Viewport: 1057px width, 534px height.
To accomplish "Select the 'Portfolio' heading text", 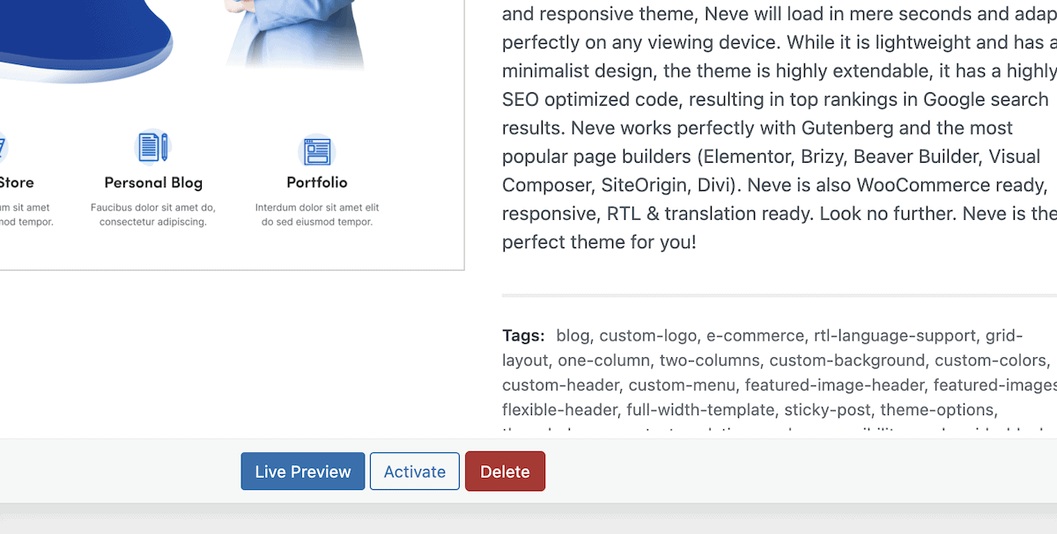I will point(317,182).
